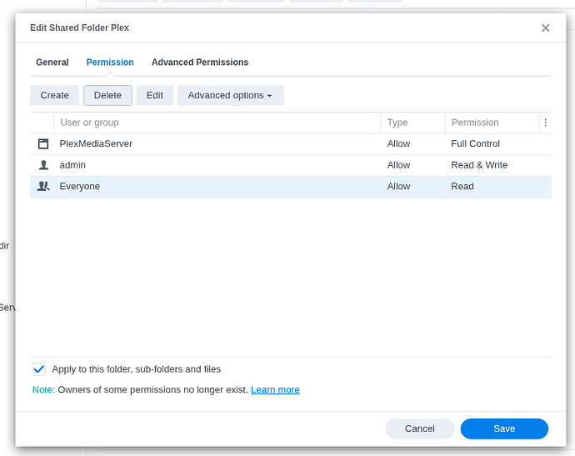
Task: Open the column options kebab menu
Action: pyautogui.click(x=545, y=123)
